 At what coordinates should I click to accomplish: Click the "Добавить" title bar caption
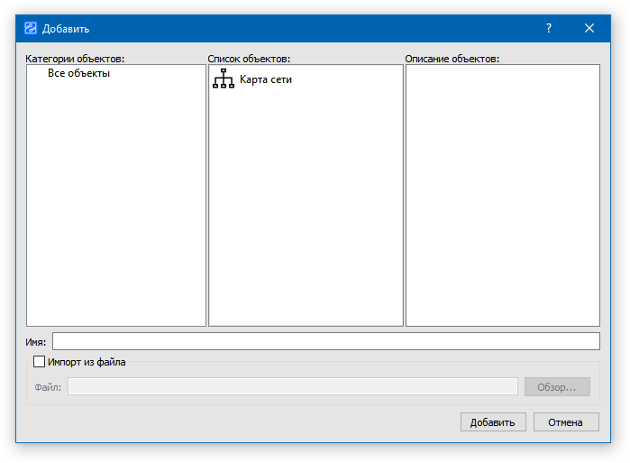pyautogui.click(x=66, y=28)
